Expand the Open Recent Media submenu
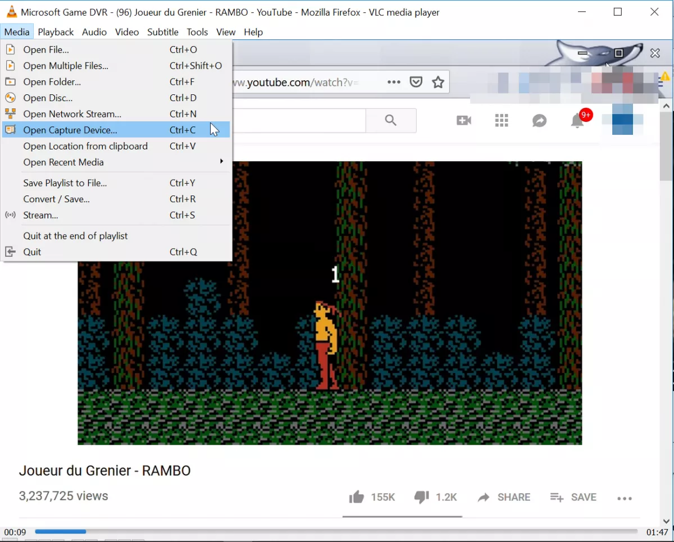Image resolution: width=674 pixels, height=542 pixels. click(x=116, y=162)
